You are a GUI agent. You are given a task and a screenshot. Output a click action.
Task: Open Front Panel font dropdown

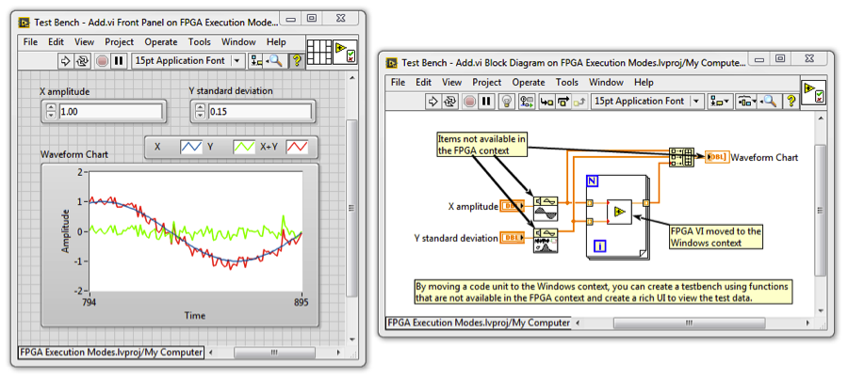(236, 60)
